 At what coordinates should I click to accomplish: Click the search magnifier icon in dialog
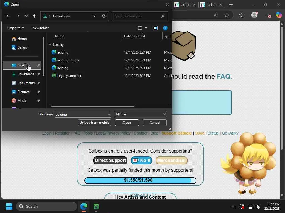163,16
